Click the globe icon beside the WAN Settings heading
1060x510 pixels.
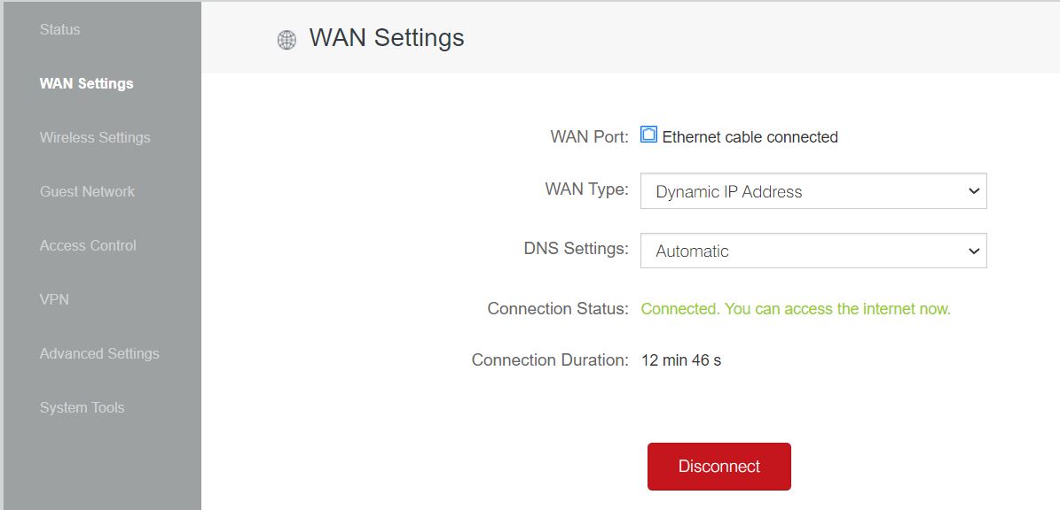pos(287,40)
